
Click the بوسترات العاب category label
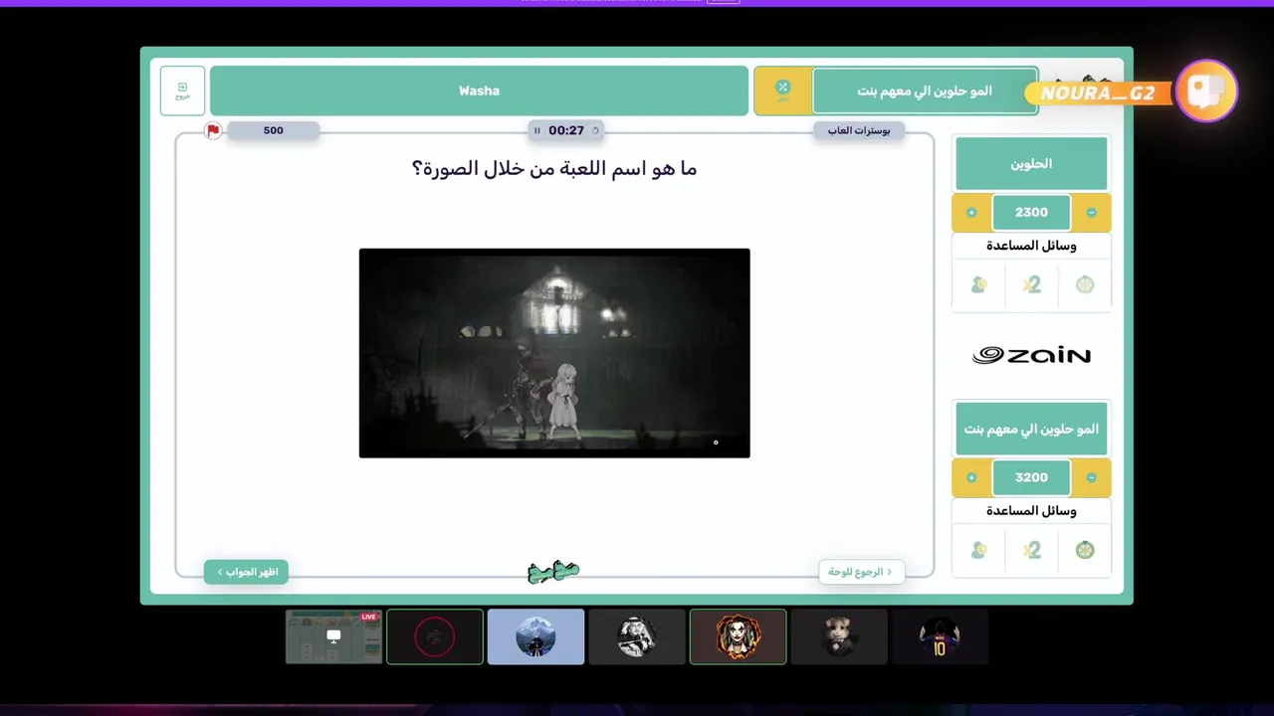coord(859,130)
